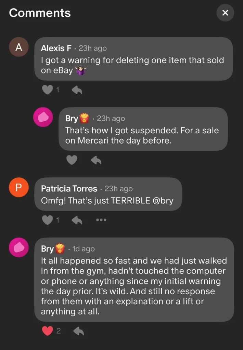Reply to Bry's gym comment
The height and width of the screenshot is (350, 243).
pos(79,331)
